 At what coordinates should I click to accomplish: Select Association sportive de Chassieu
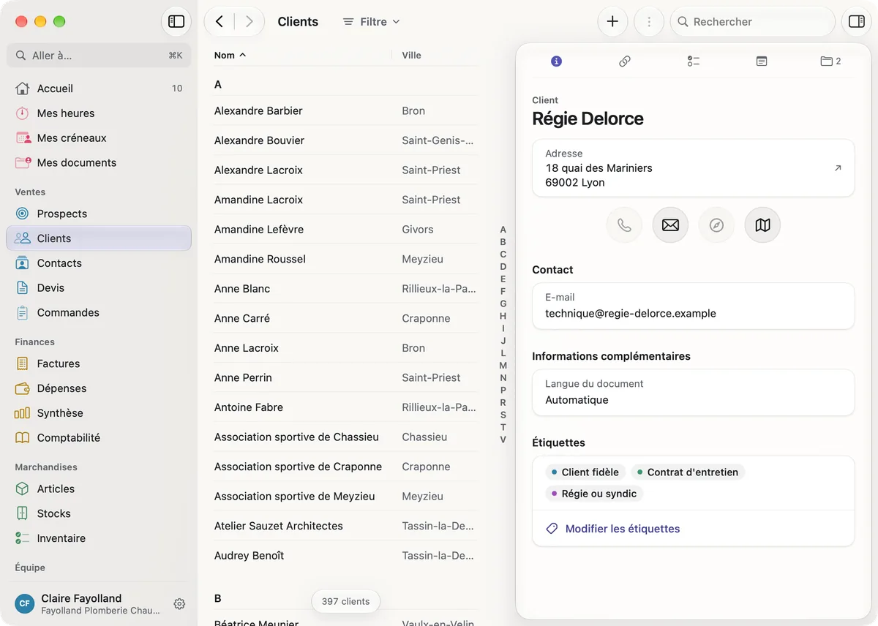(x=345, y=437)
